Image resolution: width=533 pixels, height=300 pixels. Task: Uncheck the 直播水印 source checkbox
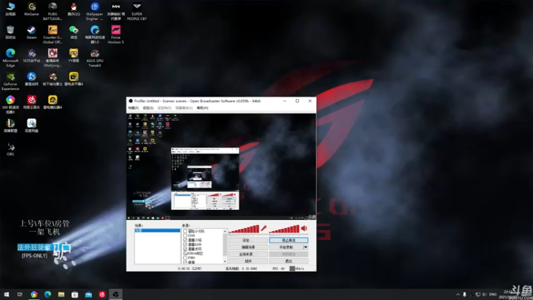tap(185, 249)
